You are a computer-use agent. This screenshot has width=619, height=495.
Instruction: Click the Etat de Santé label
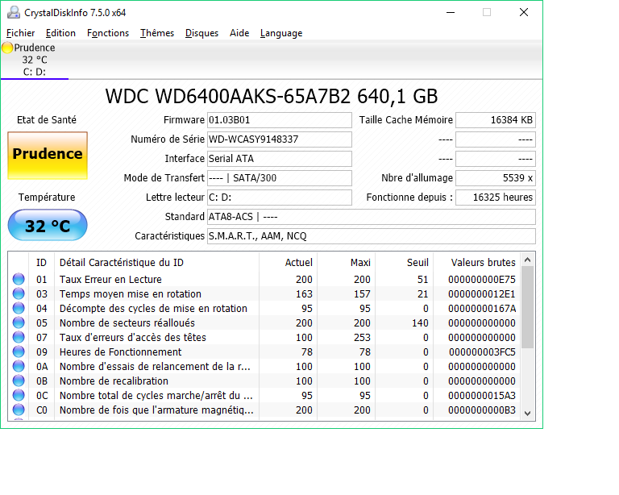(47, 120)
